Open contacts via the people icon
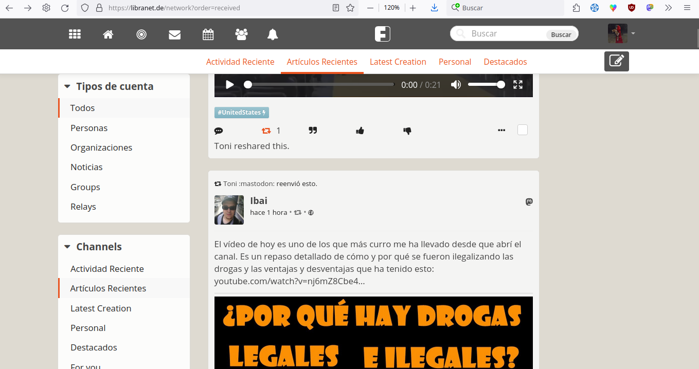This screenshot has width=699, height=369. coord(241,34)
